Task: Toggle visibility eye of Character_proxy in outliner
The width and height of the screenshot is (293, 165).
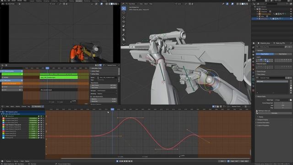Action: [x=291, y=14]
